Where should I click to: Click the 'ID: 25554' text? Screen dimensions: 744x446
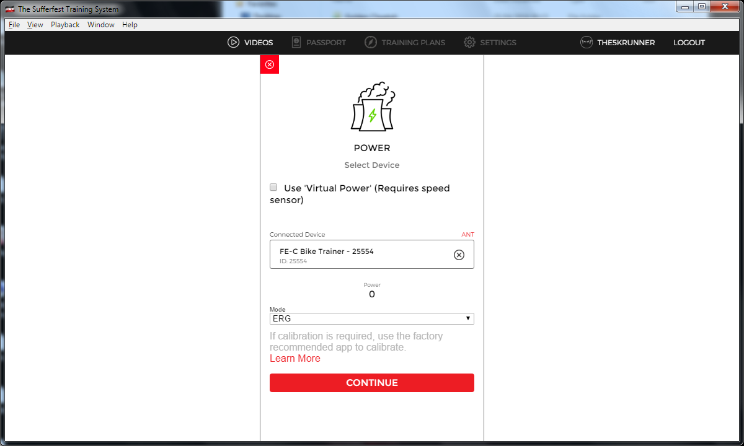click(x=293, y=261)
